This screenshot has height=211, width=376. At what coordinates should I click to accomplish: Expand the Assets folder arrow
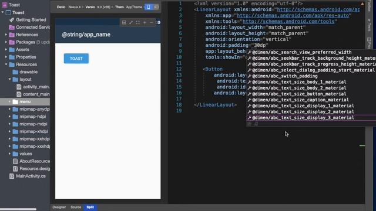click(6, 49)
